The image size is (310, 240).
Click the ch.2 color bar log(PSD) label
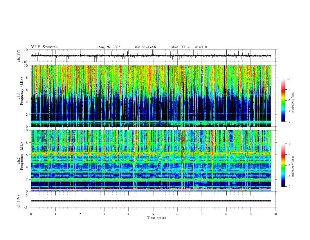293,167
